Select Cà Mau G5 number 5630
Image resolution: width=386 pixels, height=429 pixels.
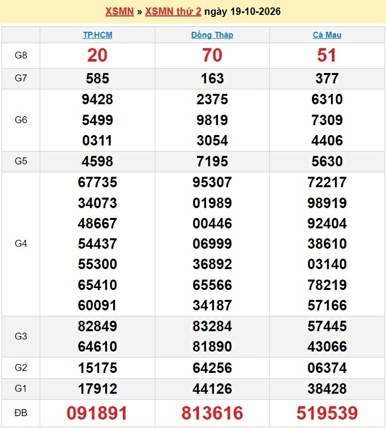[x=327, y=161]
